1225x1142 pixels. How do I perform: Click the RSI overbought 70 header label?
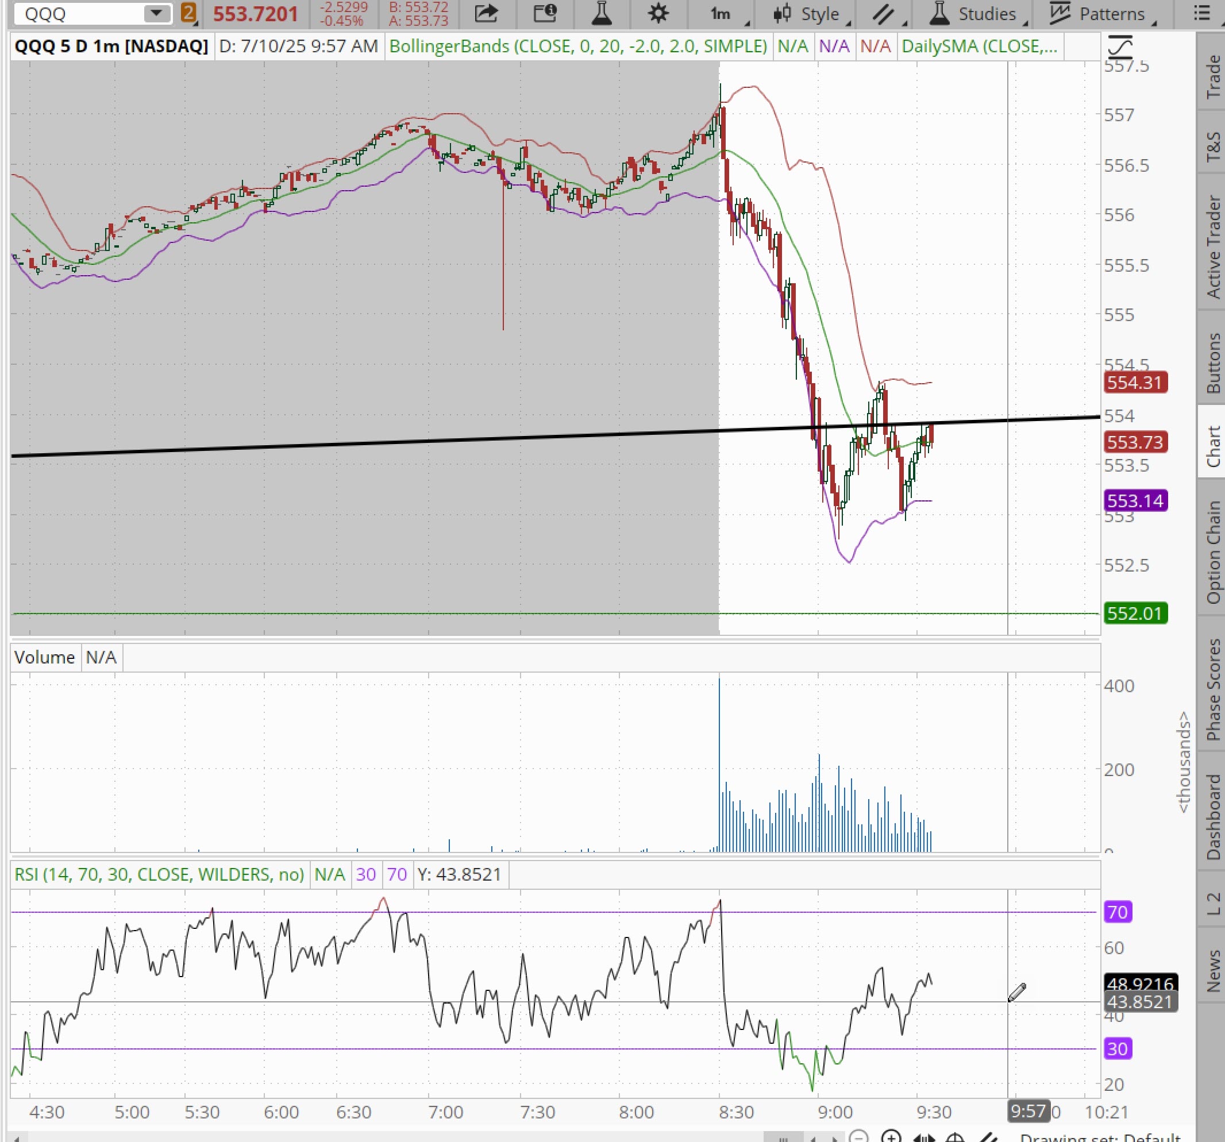pyautogui.click(x=397, y=875)
